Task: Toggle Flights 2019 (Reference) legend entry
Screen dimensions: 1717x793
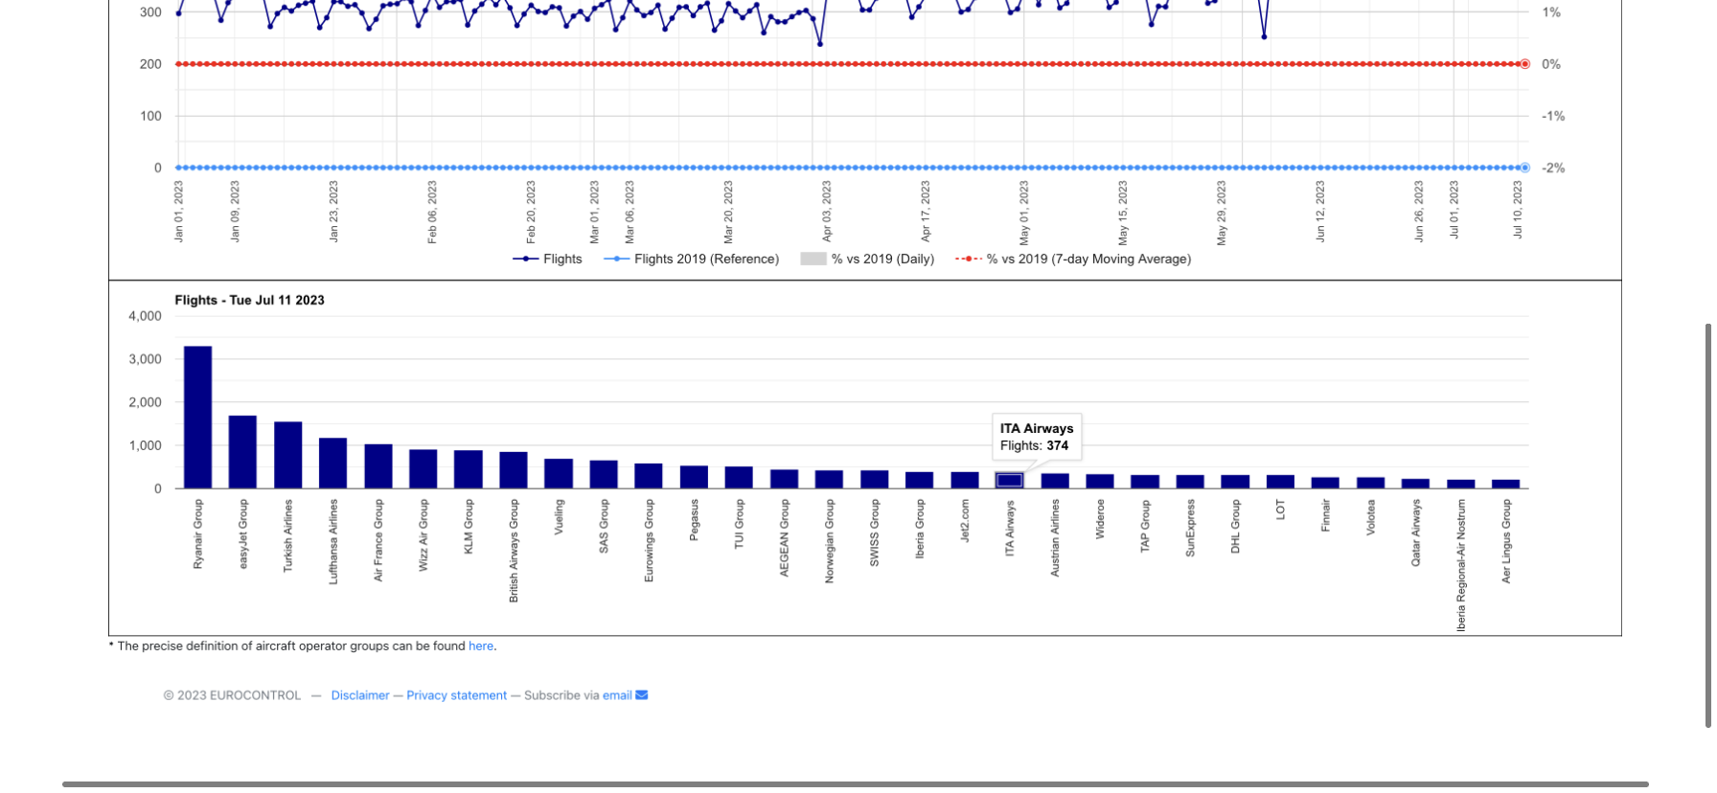Action: (692, 260)
